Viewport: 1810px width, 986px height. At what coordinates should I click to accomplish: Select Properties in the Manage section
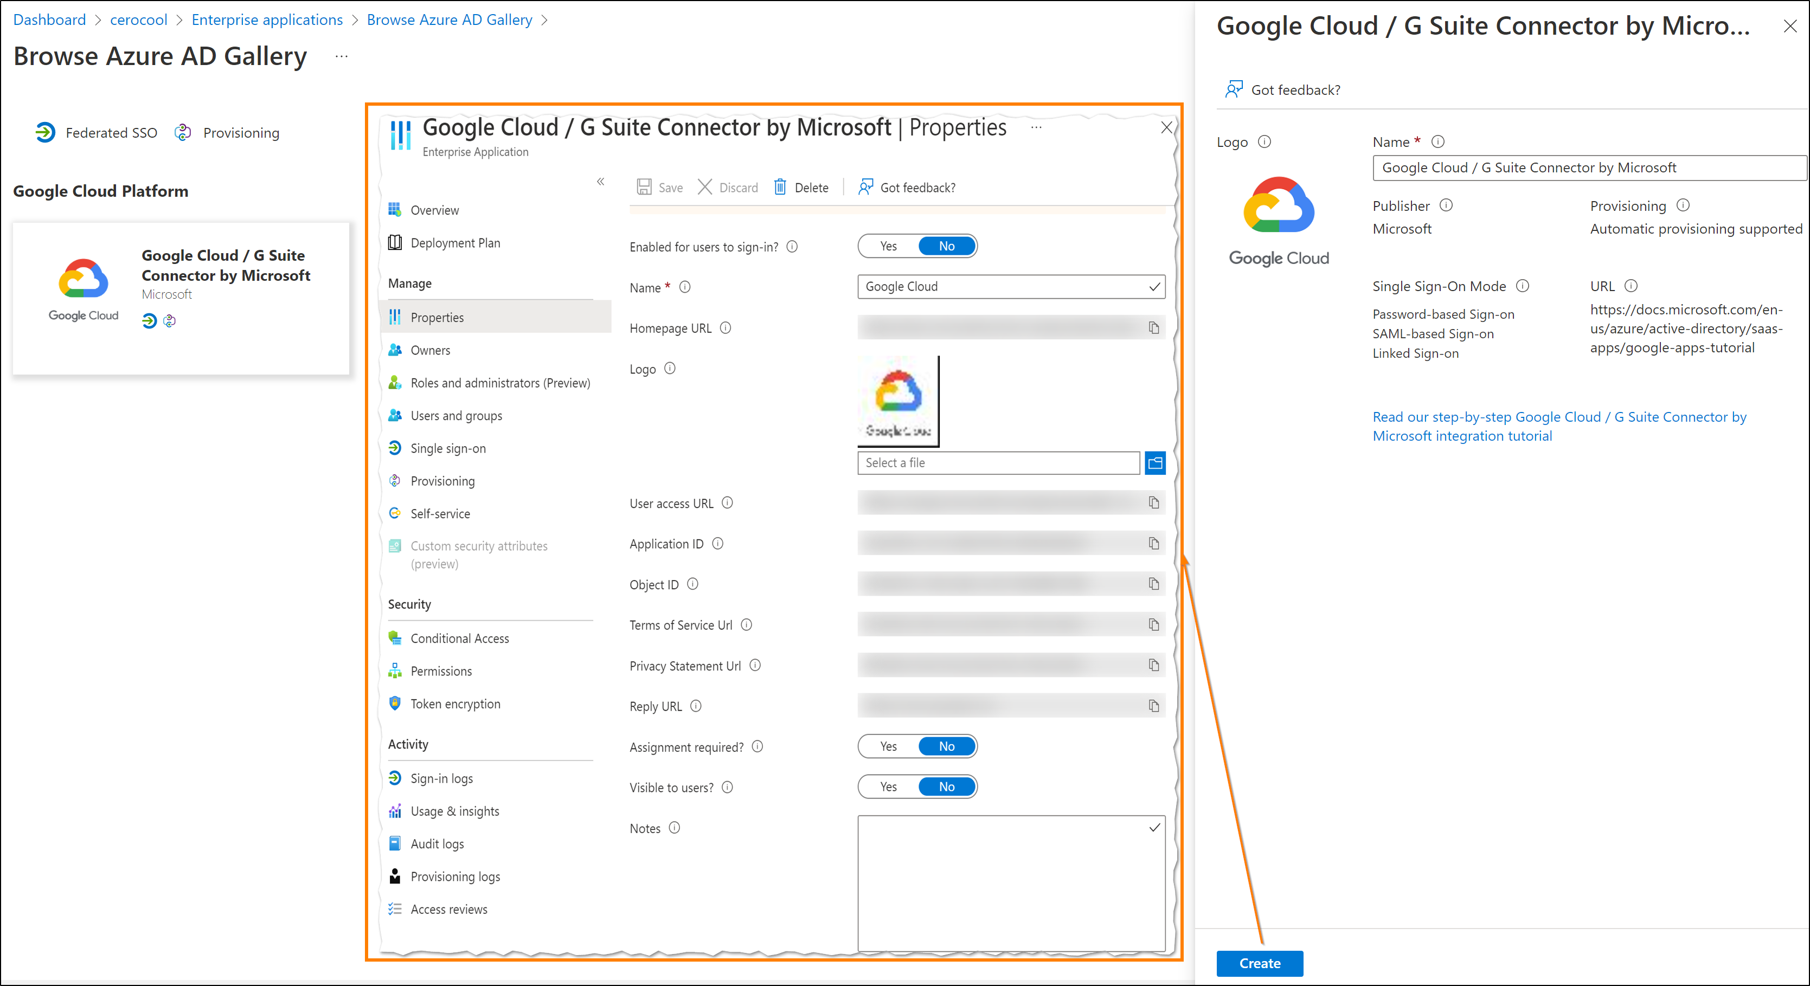pyautogui.click(x=496, y=318)
